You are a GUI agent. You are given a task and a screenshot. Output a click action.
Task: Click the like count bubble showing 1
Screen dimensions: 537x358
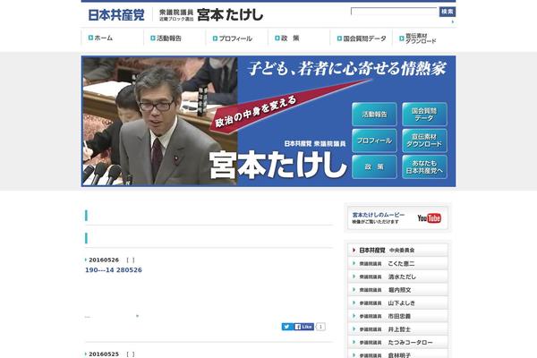coord(320,327)
